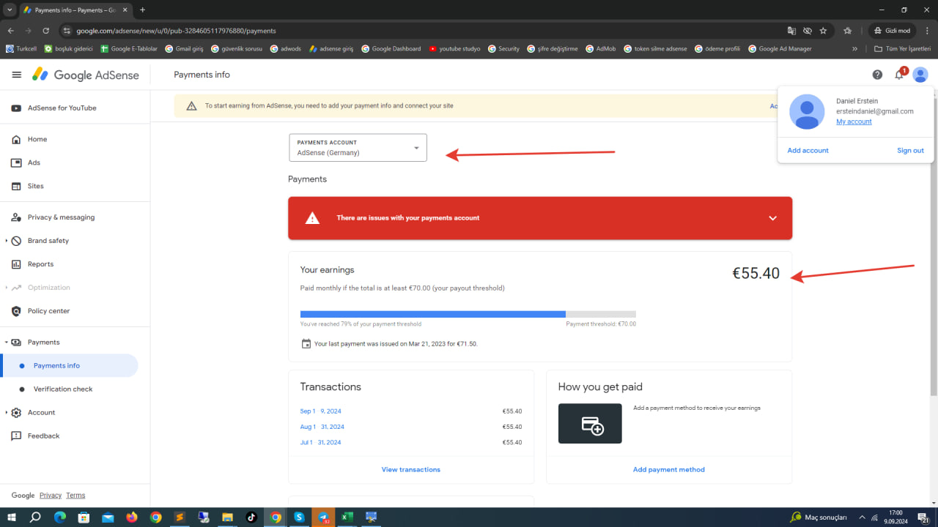Open File Explorer from the taskbar
938x527 pixels.
227,517
